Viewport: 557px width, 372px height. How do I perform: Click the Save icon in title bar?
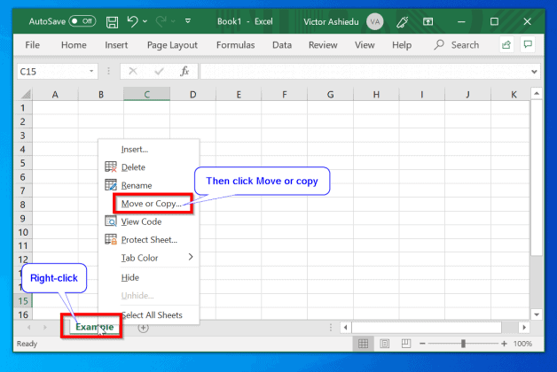[x=113, y=22]
